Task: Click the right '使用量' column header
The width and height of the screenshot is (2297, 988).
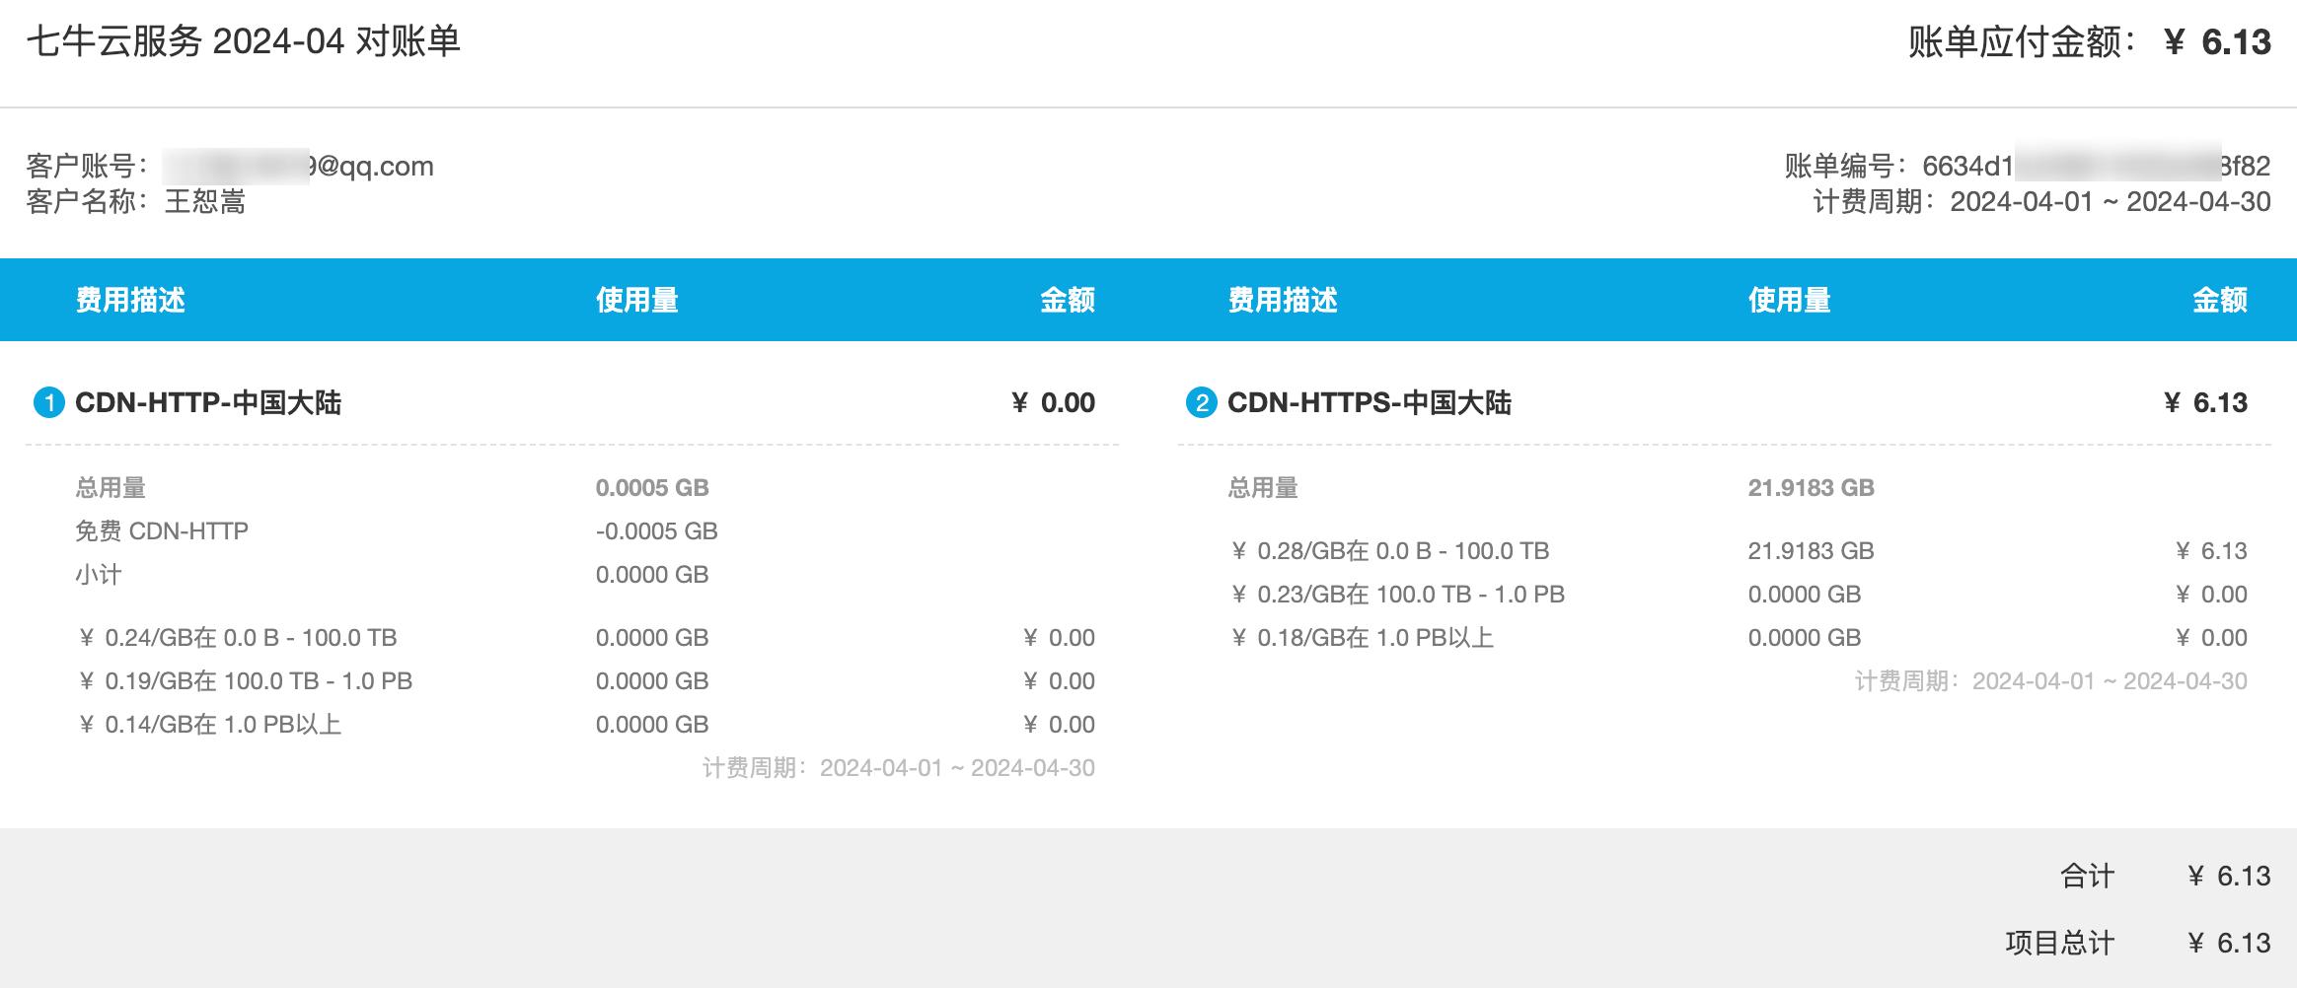Action: (x=1790, y=300)
